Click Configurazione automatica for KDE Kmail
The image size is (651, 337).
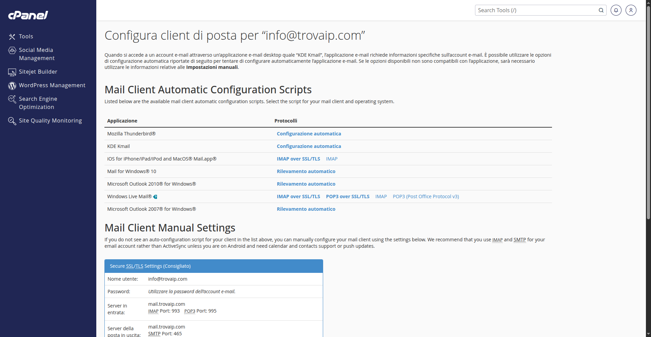pos(309,146)
